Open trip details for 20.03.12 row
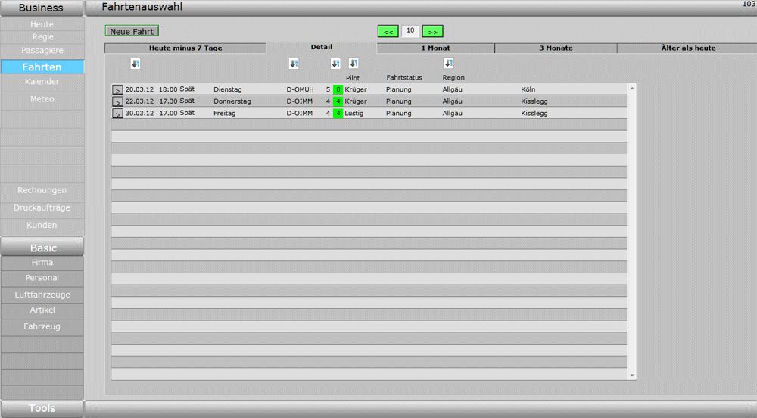 click(x=117, y=90)
